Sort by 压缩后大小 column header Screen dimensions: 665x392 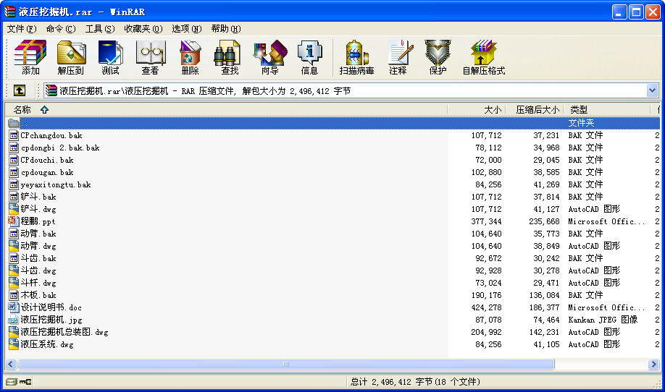[x=535, y=110]
